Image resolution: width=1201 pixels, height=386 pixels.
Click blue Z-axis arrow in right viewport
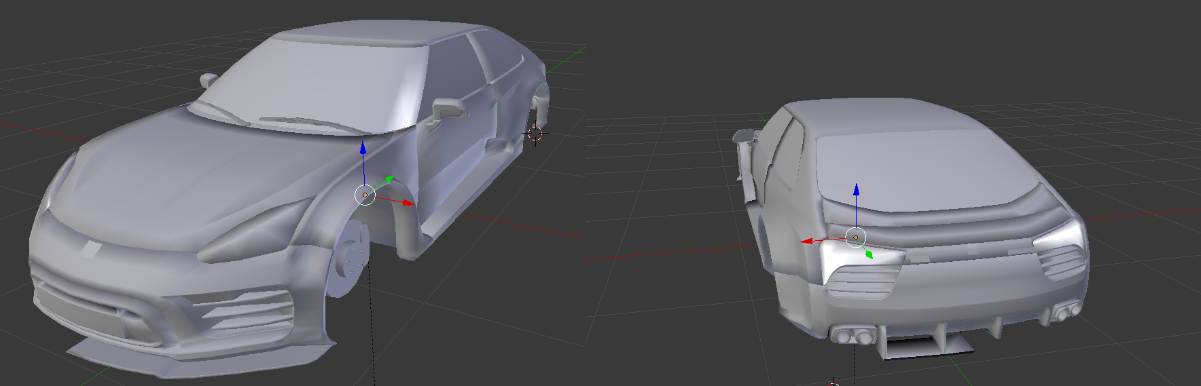856,190
